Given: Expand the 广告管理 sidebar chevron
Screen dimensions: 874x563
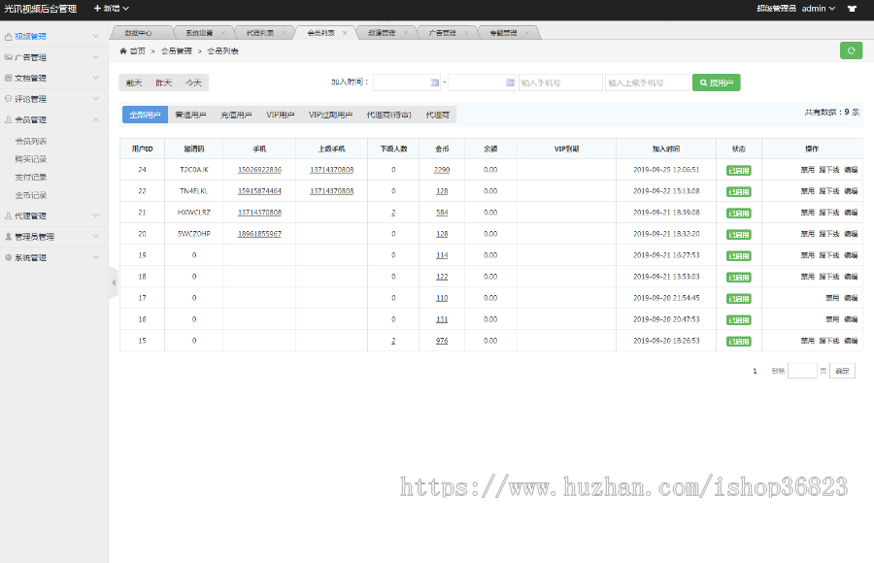Looking at the screenshot, I should click(x=96, y=57).
